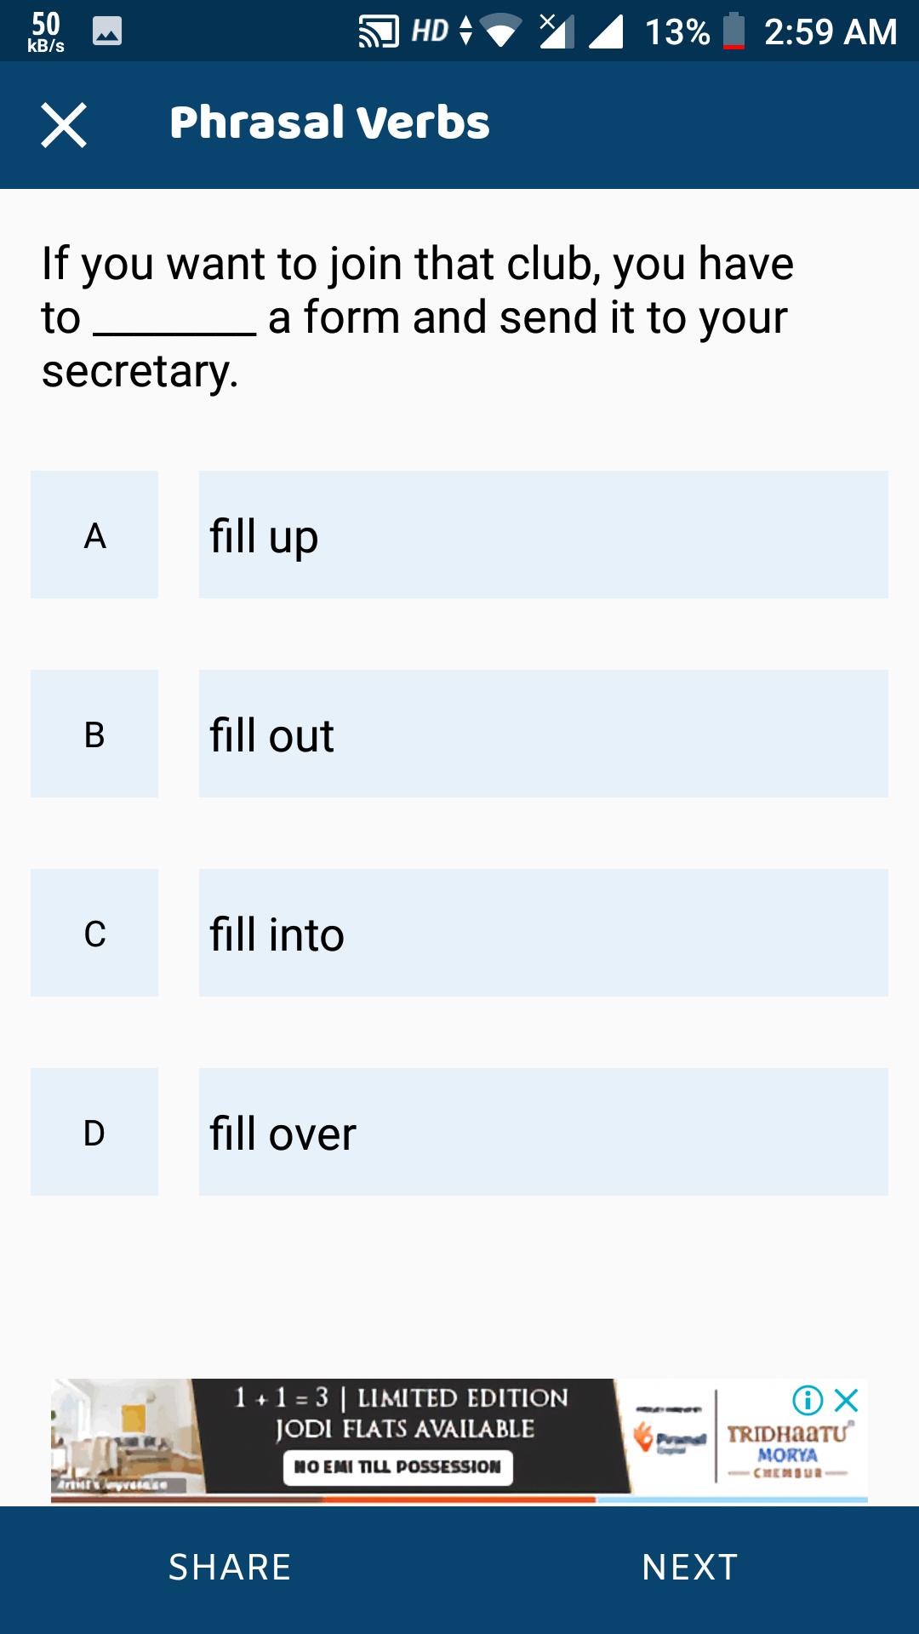
Task: Select option letter D box
Action: tap(94, 1132)
